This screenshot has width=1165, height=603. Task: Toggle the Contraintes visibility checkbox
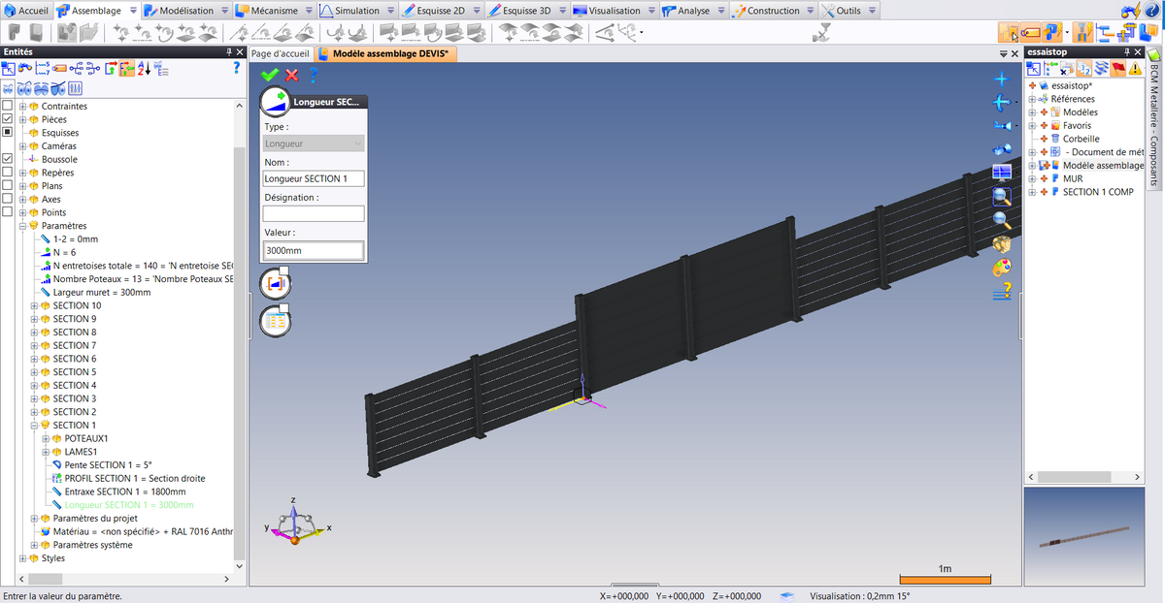click(8, 106)
